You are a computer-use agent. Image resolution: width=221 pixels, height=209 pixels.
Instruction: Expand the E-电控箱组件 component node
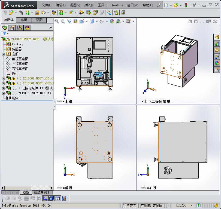[x=3, y=88]
